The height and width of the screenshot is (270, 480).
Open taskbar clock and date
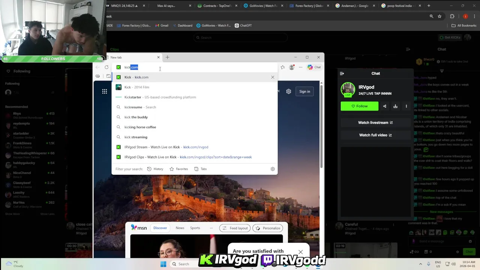coord(468,264)
